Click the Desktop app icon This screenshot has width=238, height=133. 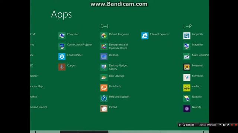click(104, 57)
